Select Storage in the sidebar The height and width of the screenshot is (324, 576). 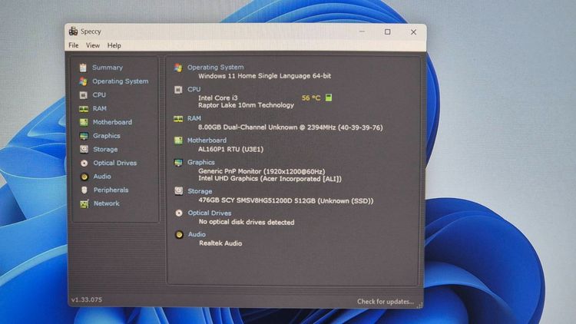[105, 150]
